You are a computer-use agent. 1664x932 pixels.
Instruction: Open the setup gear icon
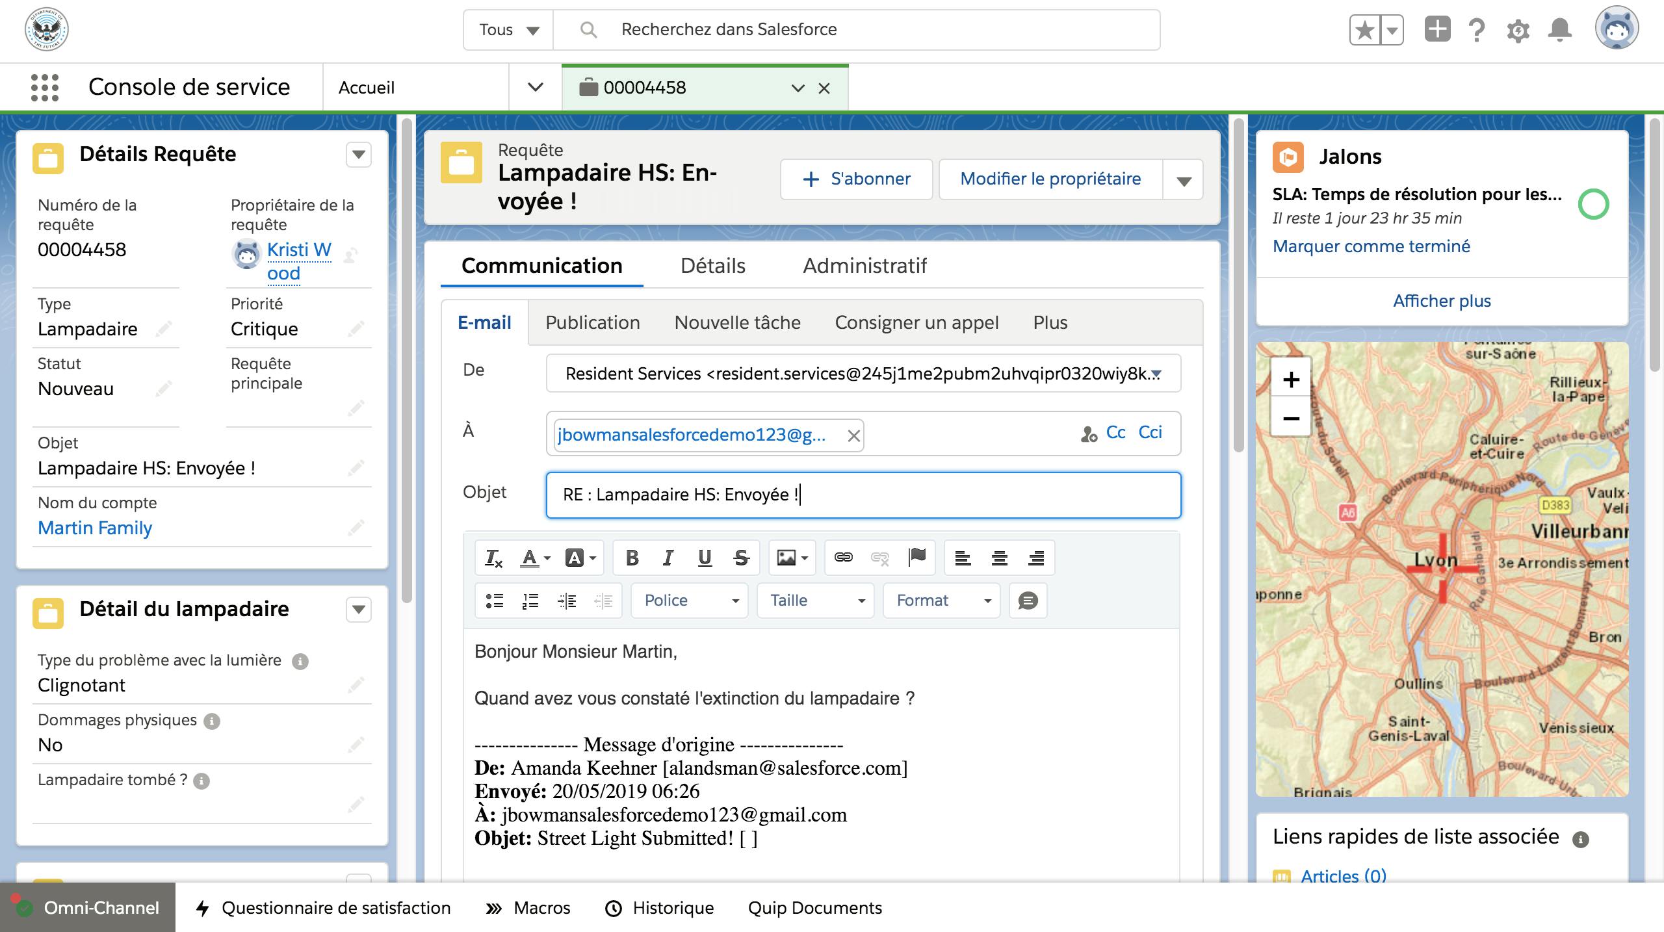point(1518,30)
